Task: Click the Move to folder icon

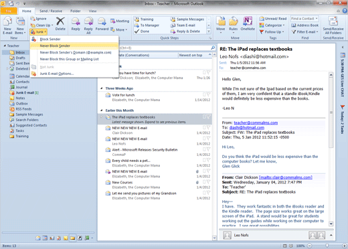Action: pyautogui.click(x=221, y=21)
